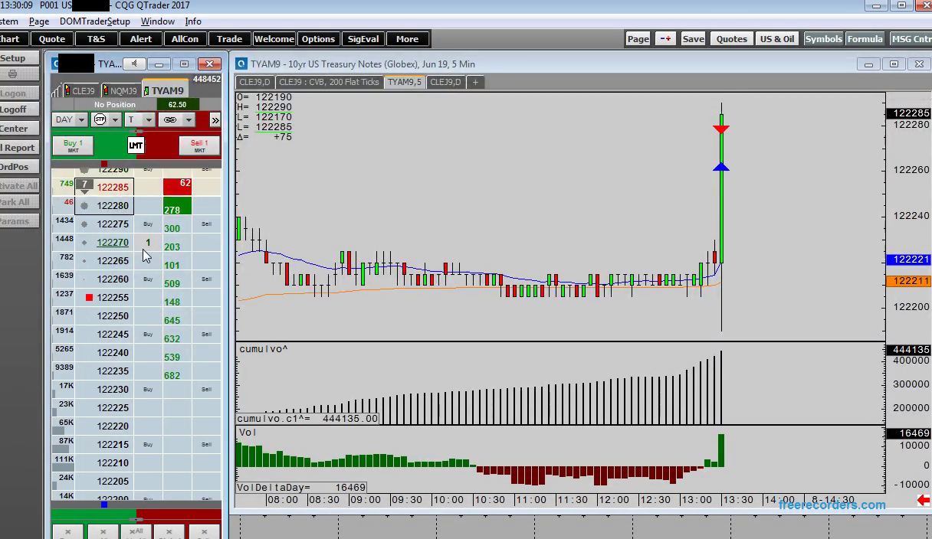Image resolution: width=932 pixels, height=539 pixels.
Task: Click the round marker icon on the 122275 row
Action: (84, 224)
